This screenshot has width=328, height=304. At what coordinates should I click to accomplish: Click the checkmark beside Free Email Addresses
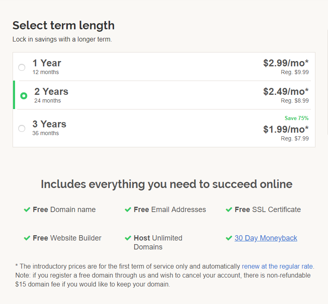(128, 210)
